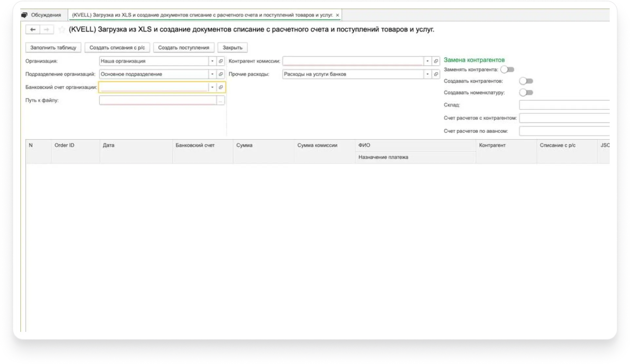Click the Закрыть button

[x=232, y=47]
